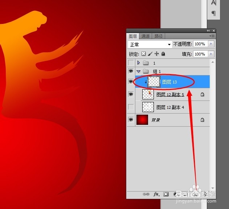Click lock icon on 背景 layer

pyautogui.click(x=202, y=120)
